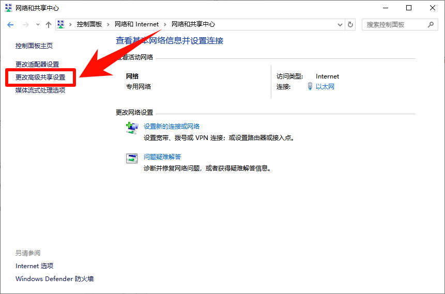Expand chevron after 网络和 Internet breadcrumb
The image size is (445, 294).
165,25
